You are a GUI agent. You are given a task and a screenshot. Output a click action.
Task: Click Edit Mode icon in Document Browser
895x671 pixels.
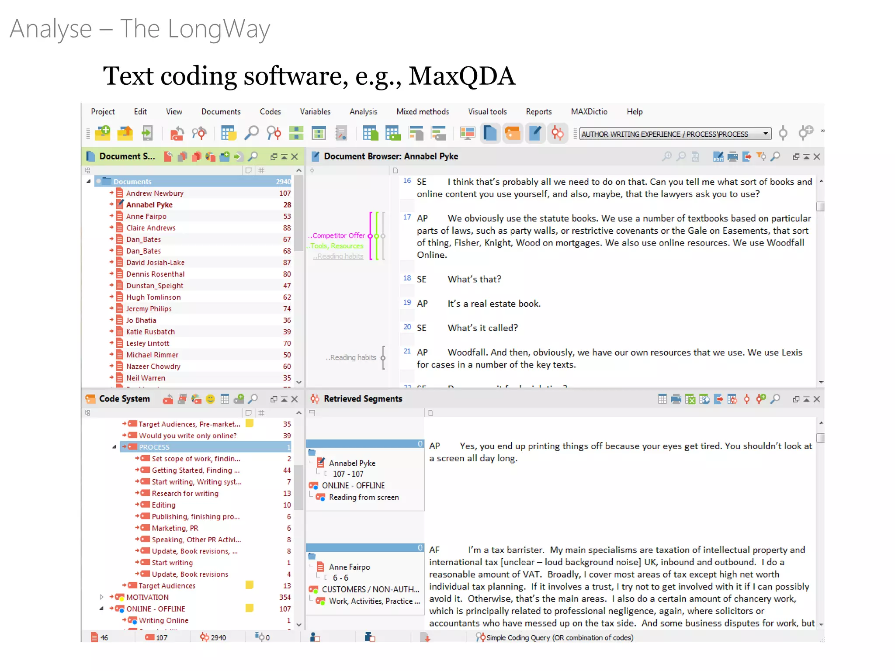tap(718, 156)
